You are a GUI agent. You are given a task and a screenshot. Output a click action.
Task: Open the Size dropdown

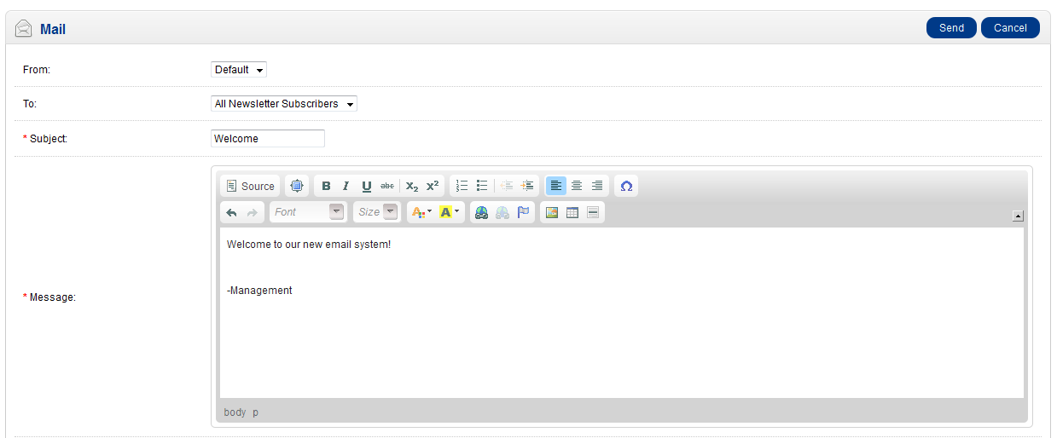point(376,212)
